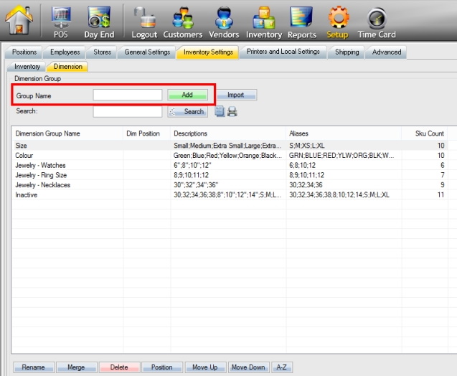Select the Dimension sub-tab

pos(68,67)
